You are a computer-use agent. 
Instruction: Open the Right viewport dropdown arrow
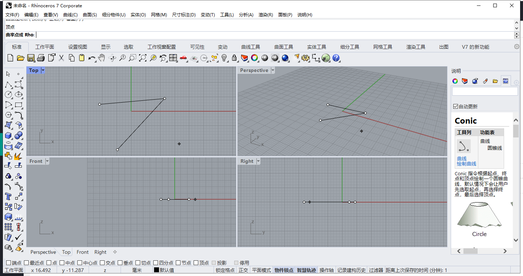(258, 161)
